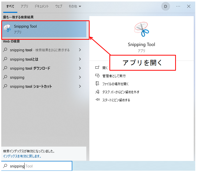Switch to the アプリ tab
This screenshot has width=197, height=172.
pyautogui.click(x=24, y=6)
